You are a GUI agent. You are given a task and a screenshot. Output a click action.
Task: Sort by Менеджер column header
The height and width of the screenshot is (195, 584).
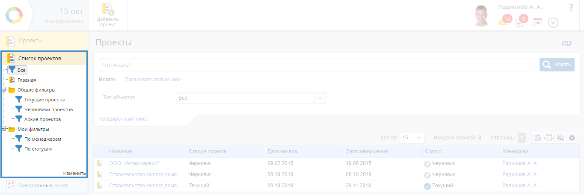[x=516, y=151]
